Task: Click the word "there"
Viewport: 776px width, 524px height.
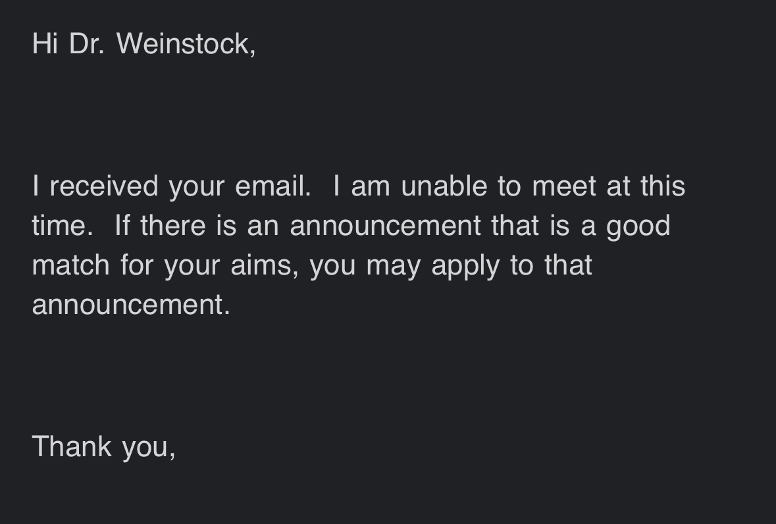Action: pos(173,226)
